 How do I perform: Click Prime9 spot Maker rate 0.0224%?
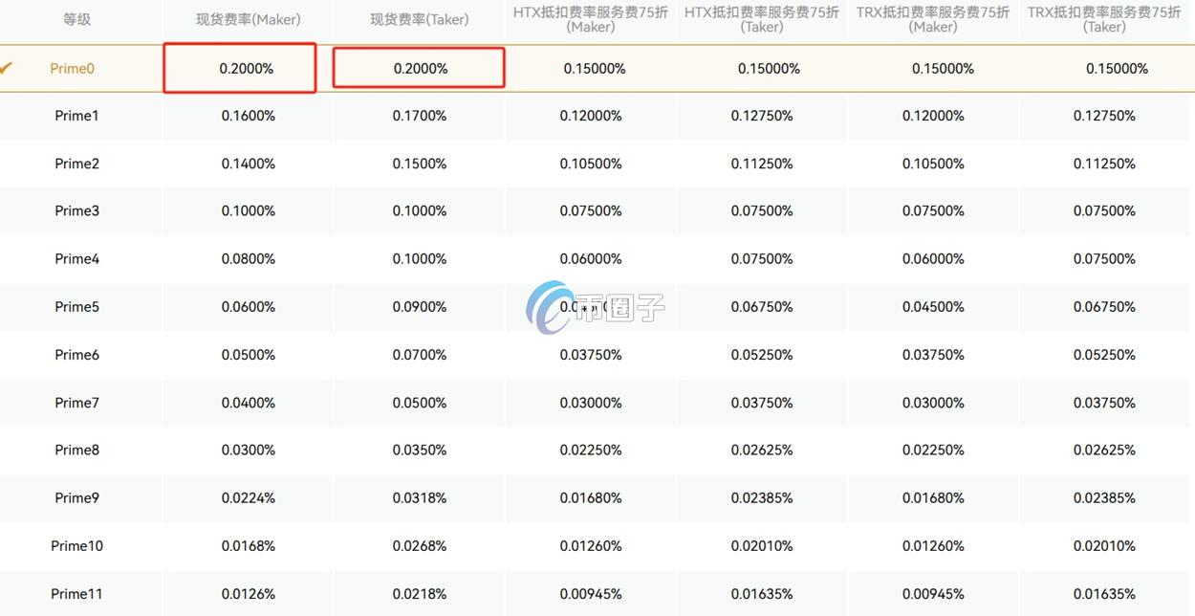[248, 498]
